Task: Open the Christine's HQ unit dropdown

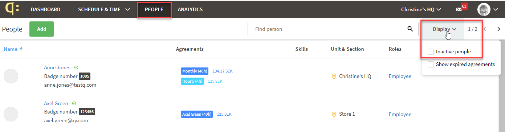Action: click(421, 9)
